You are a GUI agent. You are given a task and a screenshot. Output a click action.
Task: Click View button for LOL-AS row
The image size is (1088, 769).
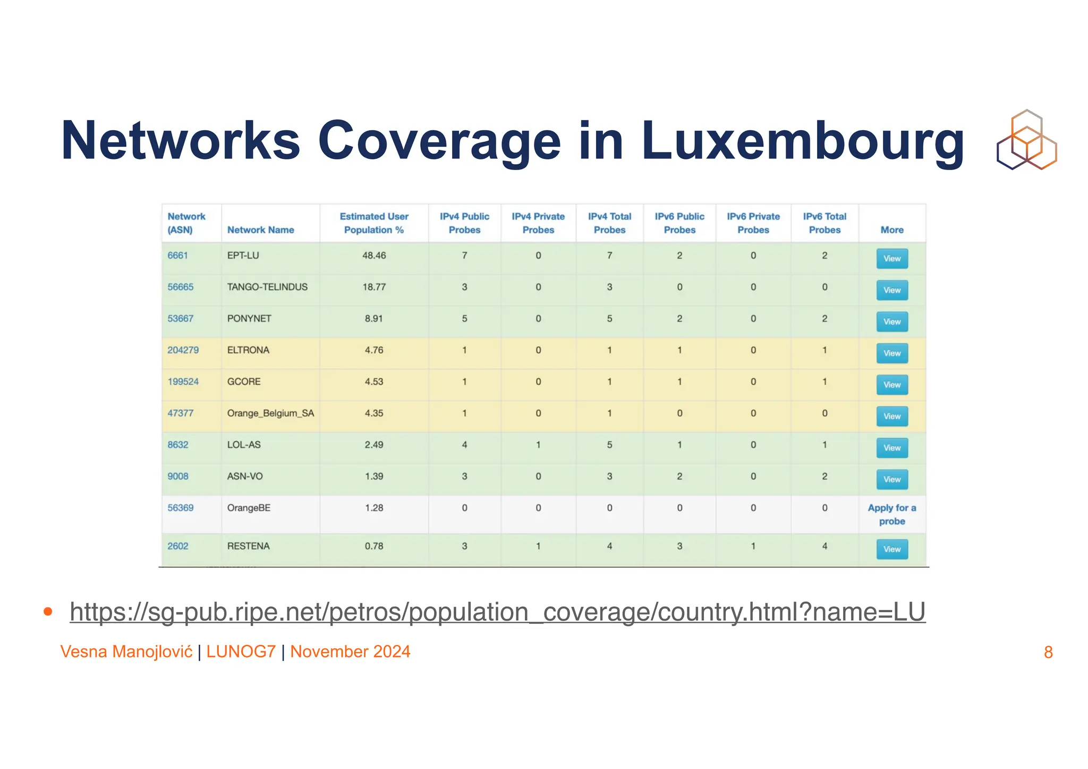tap(892, 448)
